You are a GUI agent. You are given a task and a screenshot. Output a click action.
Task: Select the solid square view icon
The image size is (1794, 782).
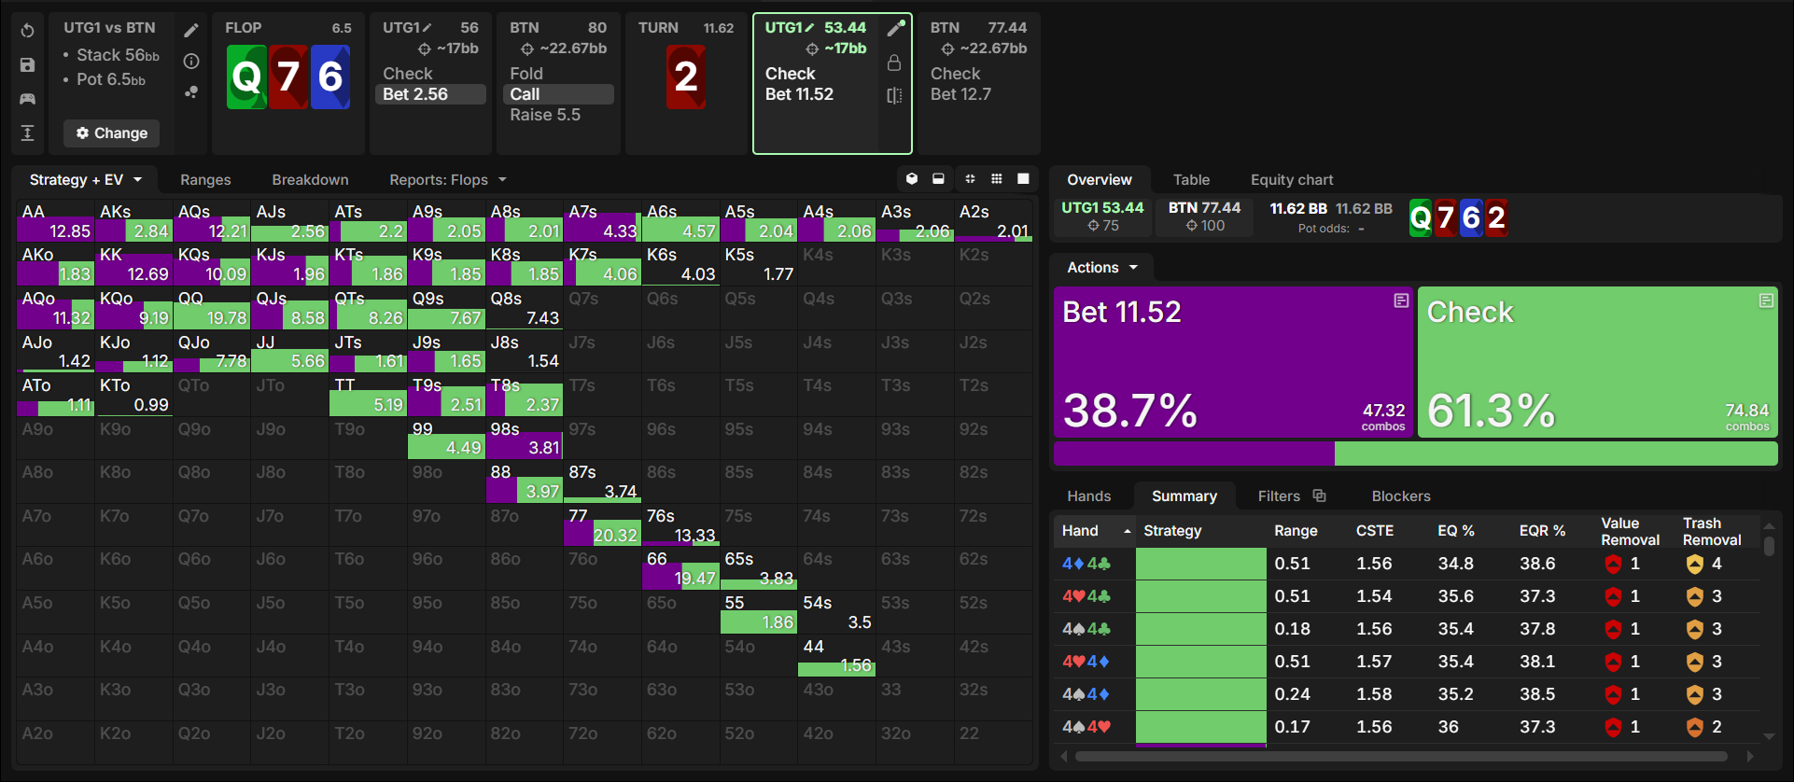[1023, 179]
